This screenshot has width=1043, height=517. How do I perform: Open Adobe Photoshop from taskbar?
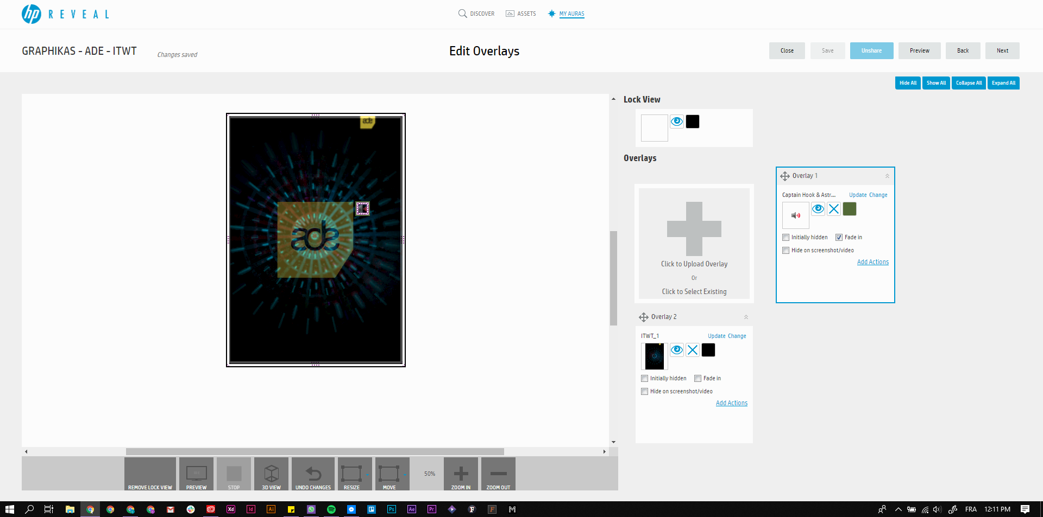click(x=392, y=509)
